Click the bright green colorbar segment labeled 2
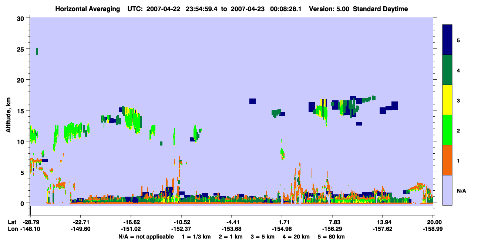Image resolution: width=481 pixels, height=247 pixels. [447, 130]
